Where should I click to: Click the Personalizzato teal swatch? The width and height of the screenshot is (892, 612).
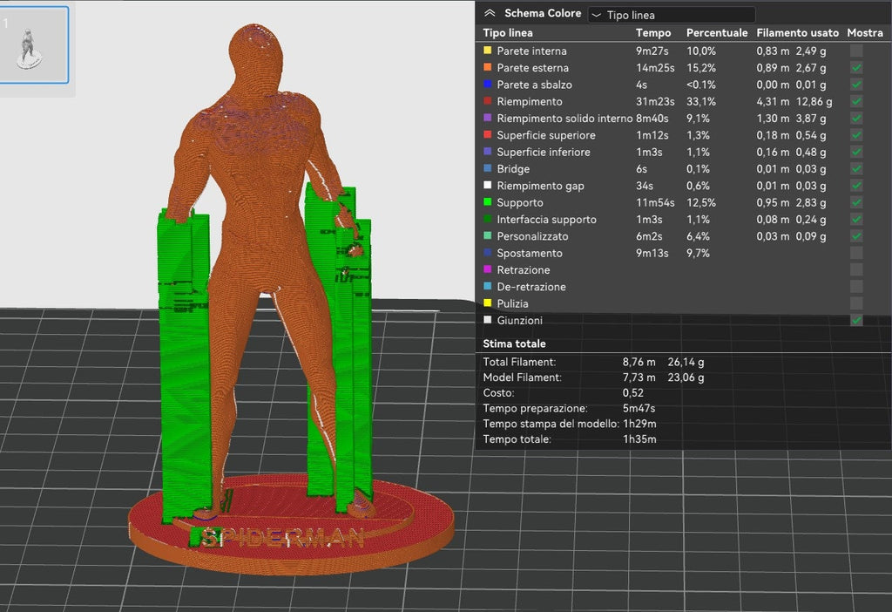(488, 235)
